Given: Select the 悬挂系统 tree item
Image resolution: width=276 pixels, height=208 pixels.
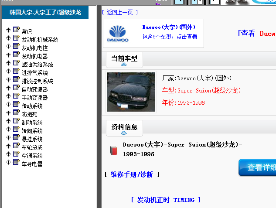Looking at the screenshot, I should tap(32, 139).
